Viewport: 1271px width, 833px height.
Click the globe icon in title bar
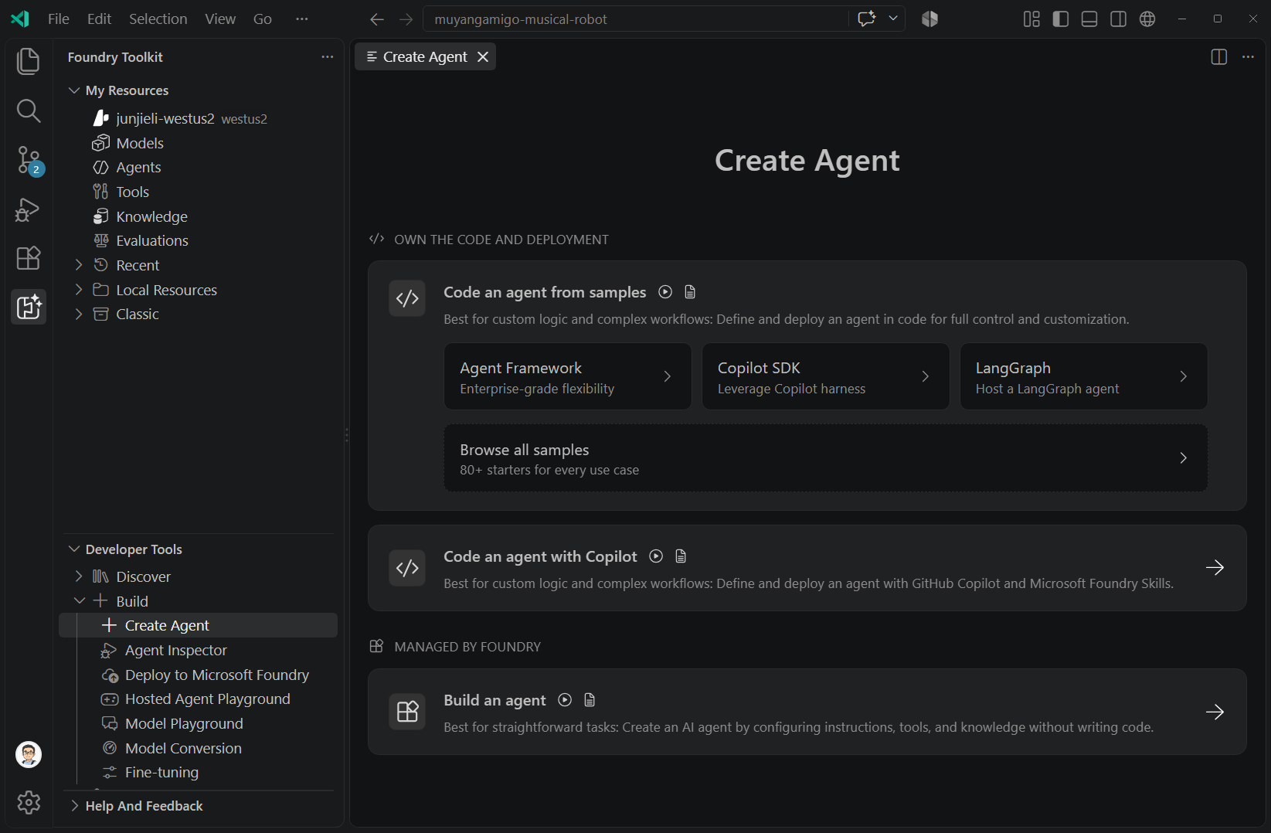(x=1147, y=19)
